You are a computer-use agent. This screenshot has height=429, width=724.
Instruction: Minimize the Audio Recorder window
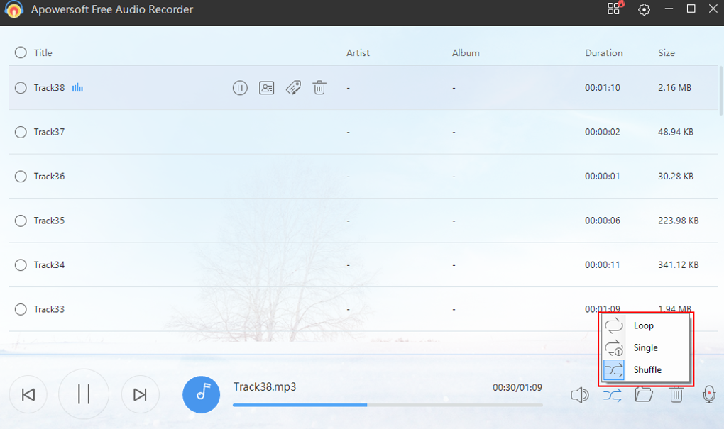click(669, 9)
